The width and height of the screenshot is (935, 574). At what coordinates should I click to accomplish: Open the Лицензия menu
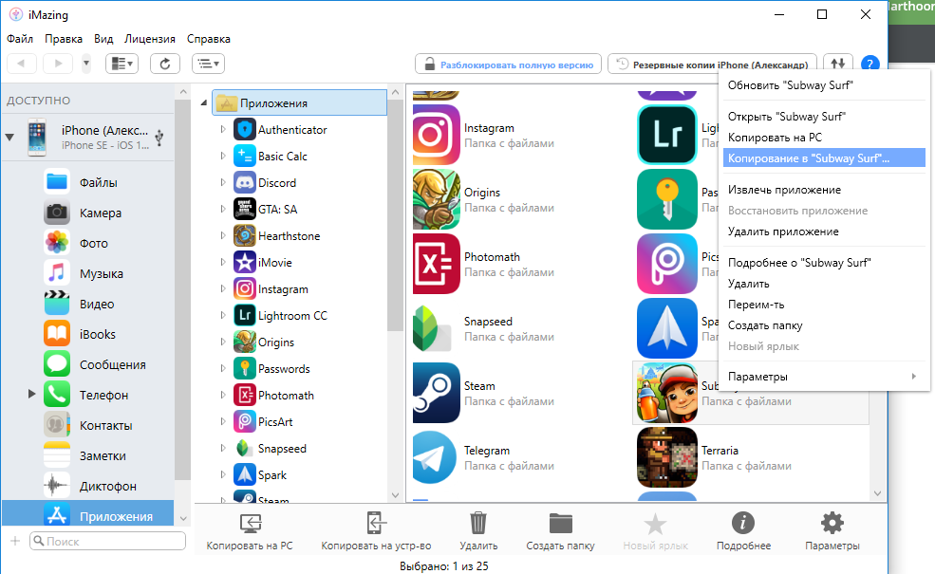150,39
